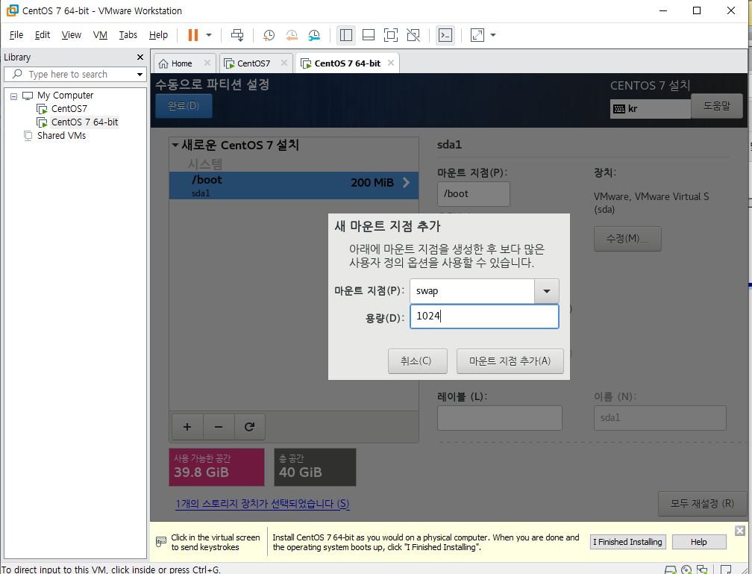752x574 pixels.
Task: Click the I Finished Installing button
Action: [628, 542]
